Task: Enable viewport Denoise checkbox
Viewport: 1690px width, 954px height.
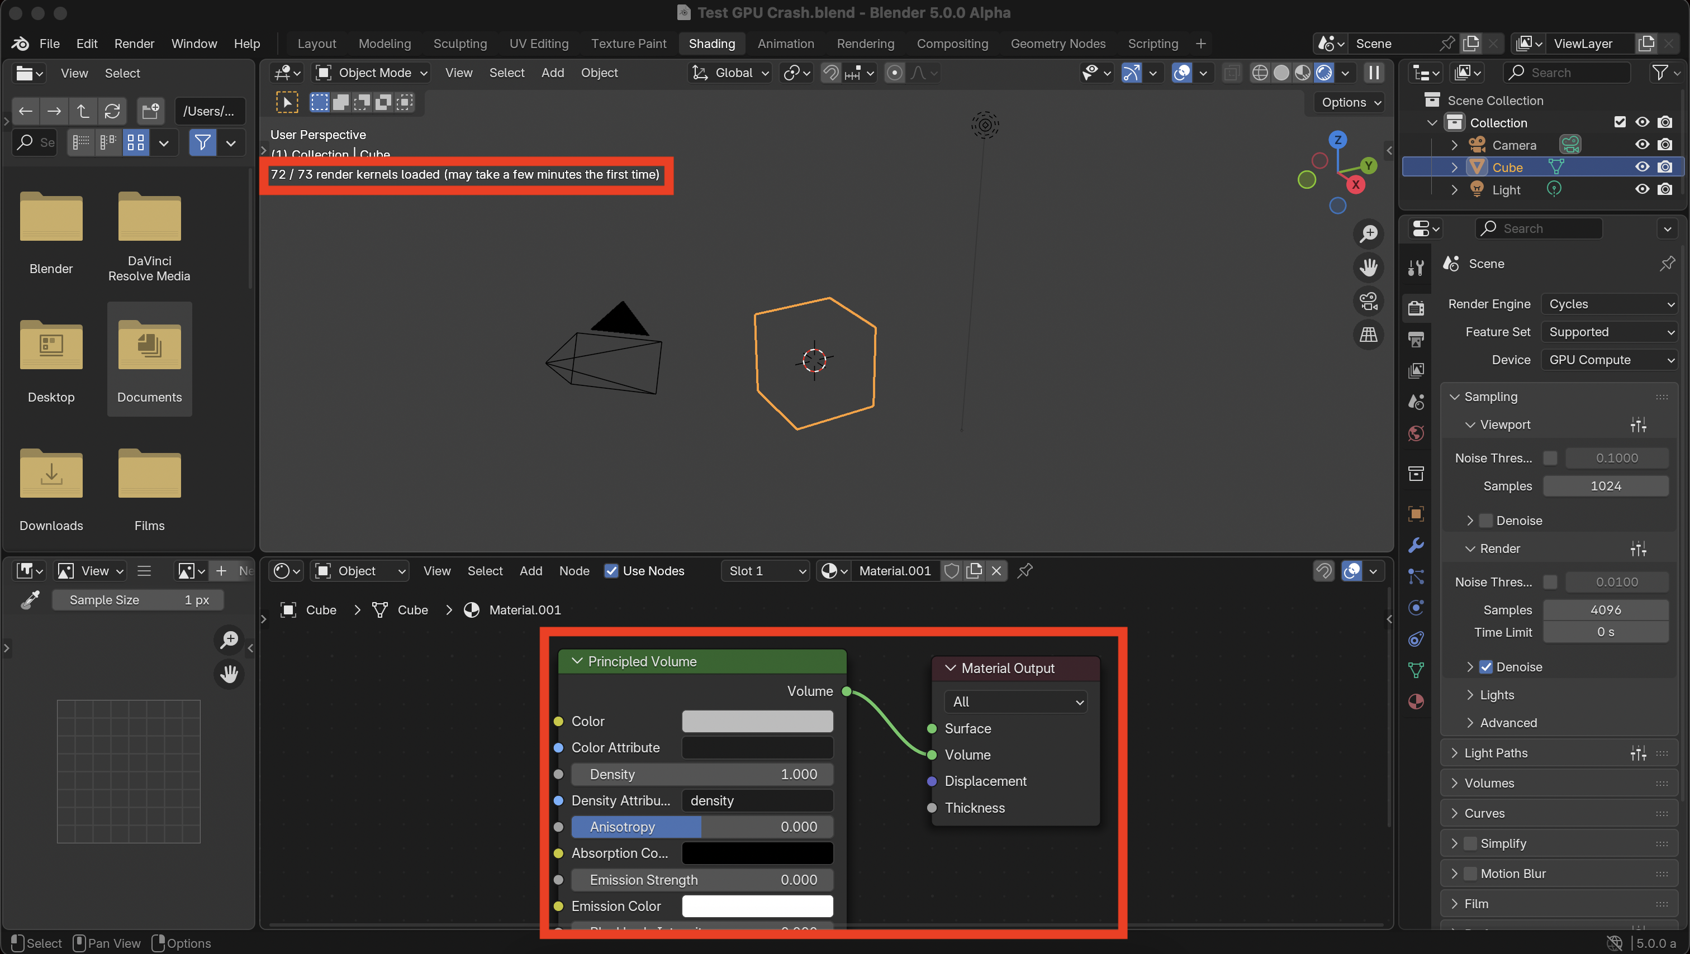Action: click(x=1486, y=521)
